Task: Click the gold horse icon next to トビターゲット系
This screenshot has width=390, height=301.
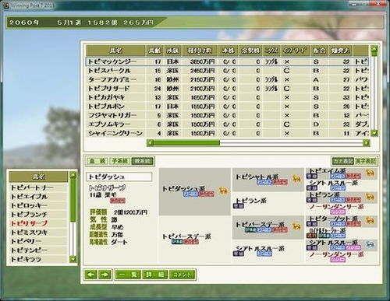Action: [370, 221]
